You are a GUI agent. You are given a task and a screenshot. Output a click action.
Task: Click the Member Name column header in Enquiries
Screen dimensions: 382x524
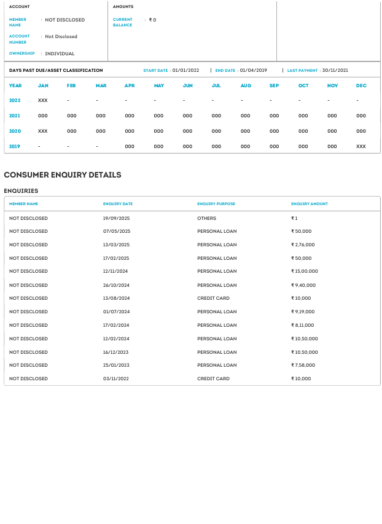(23, 204)
